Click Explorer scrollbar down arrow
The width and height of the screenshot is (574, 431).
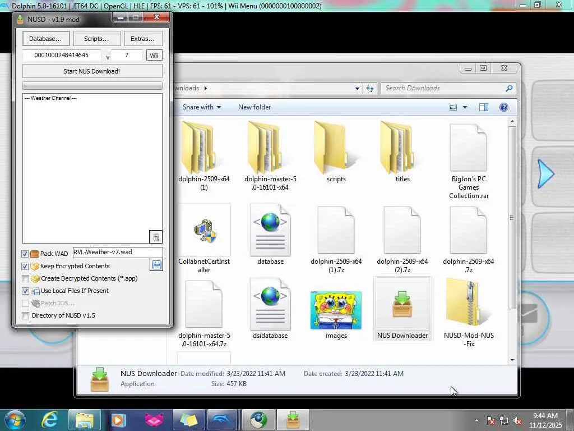[512, 360]
